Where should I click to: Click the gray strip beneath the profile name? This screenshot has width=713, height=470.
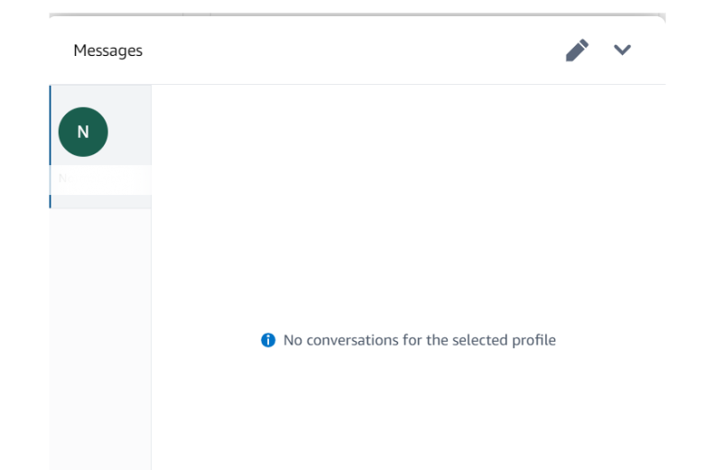[101, 202]
